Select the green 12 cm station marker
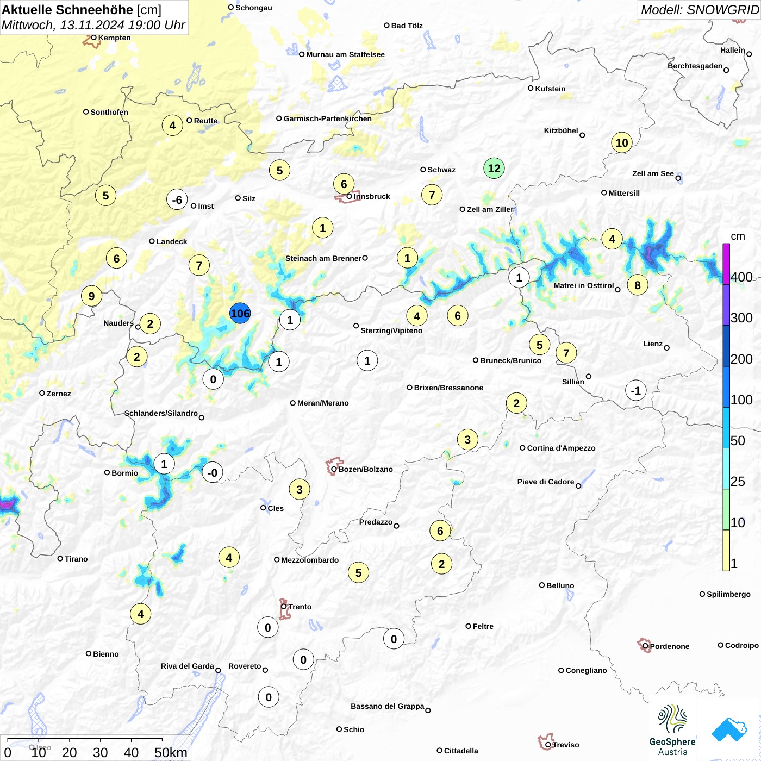This screenshot has width=761, height=761. (494, 168)
